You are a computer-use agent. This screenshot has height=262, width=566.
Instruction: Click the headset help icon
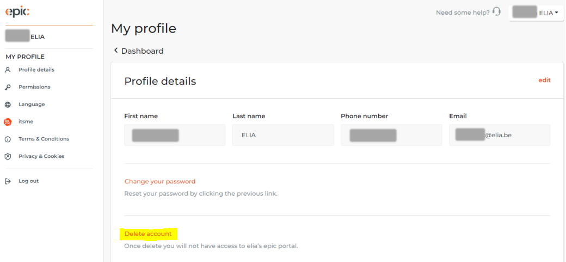click(x=497, y=12)
